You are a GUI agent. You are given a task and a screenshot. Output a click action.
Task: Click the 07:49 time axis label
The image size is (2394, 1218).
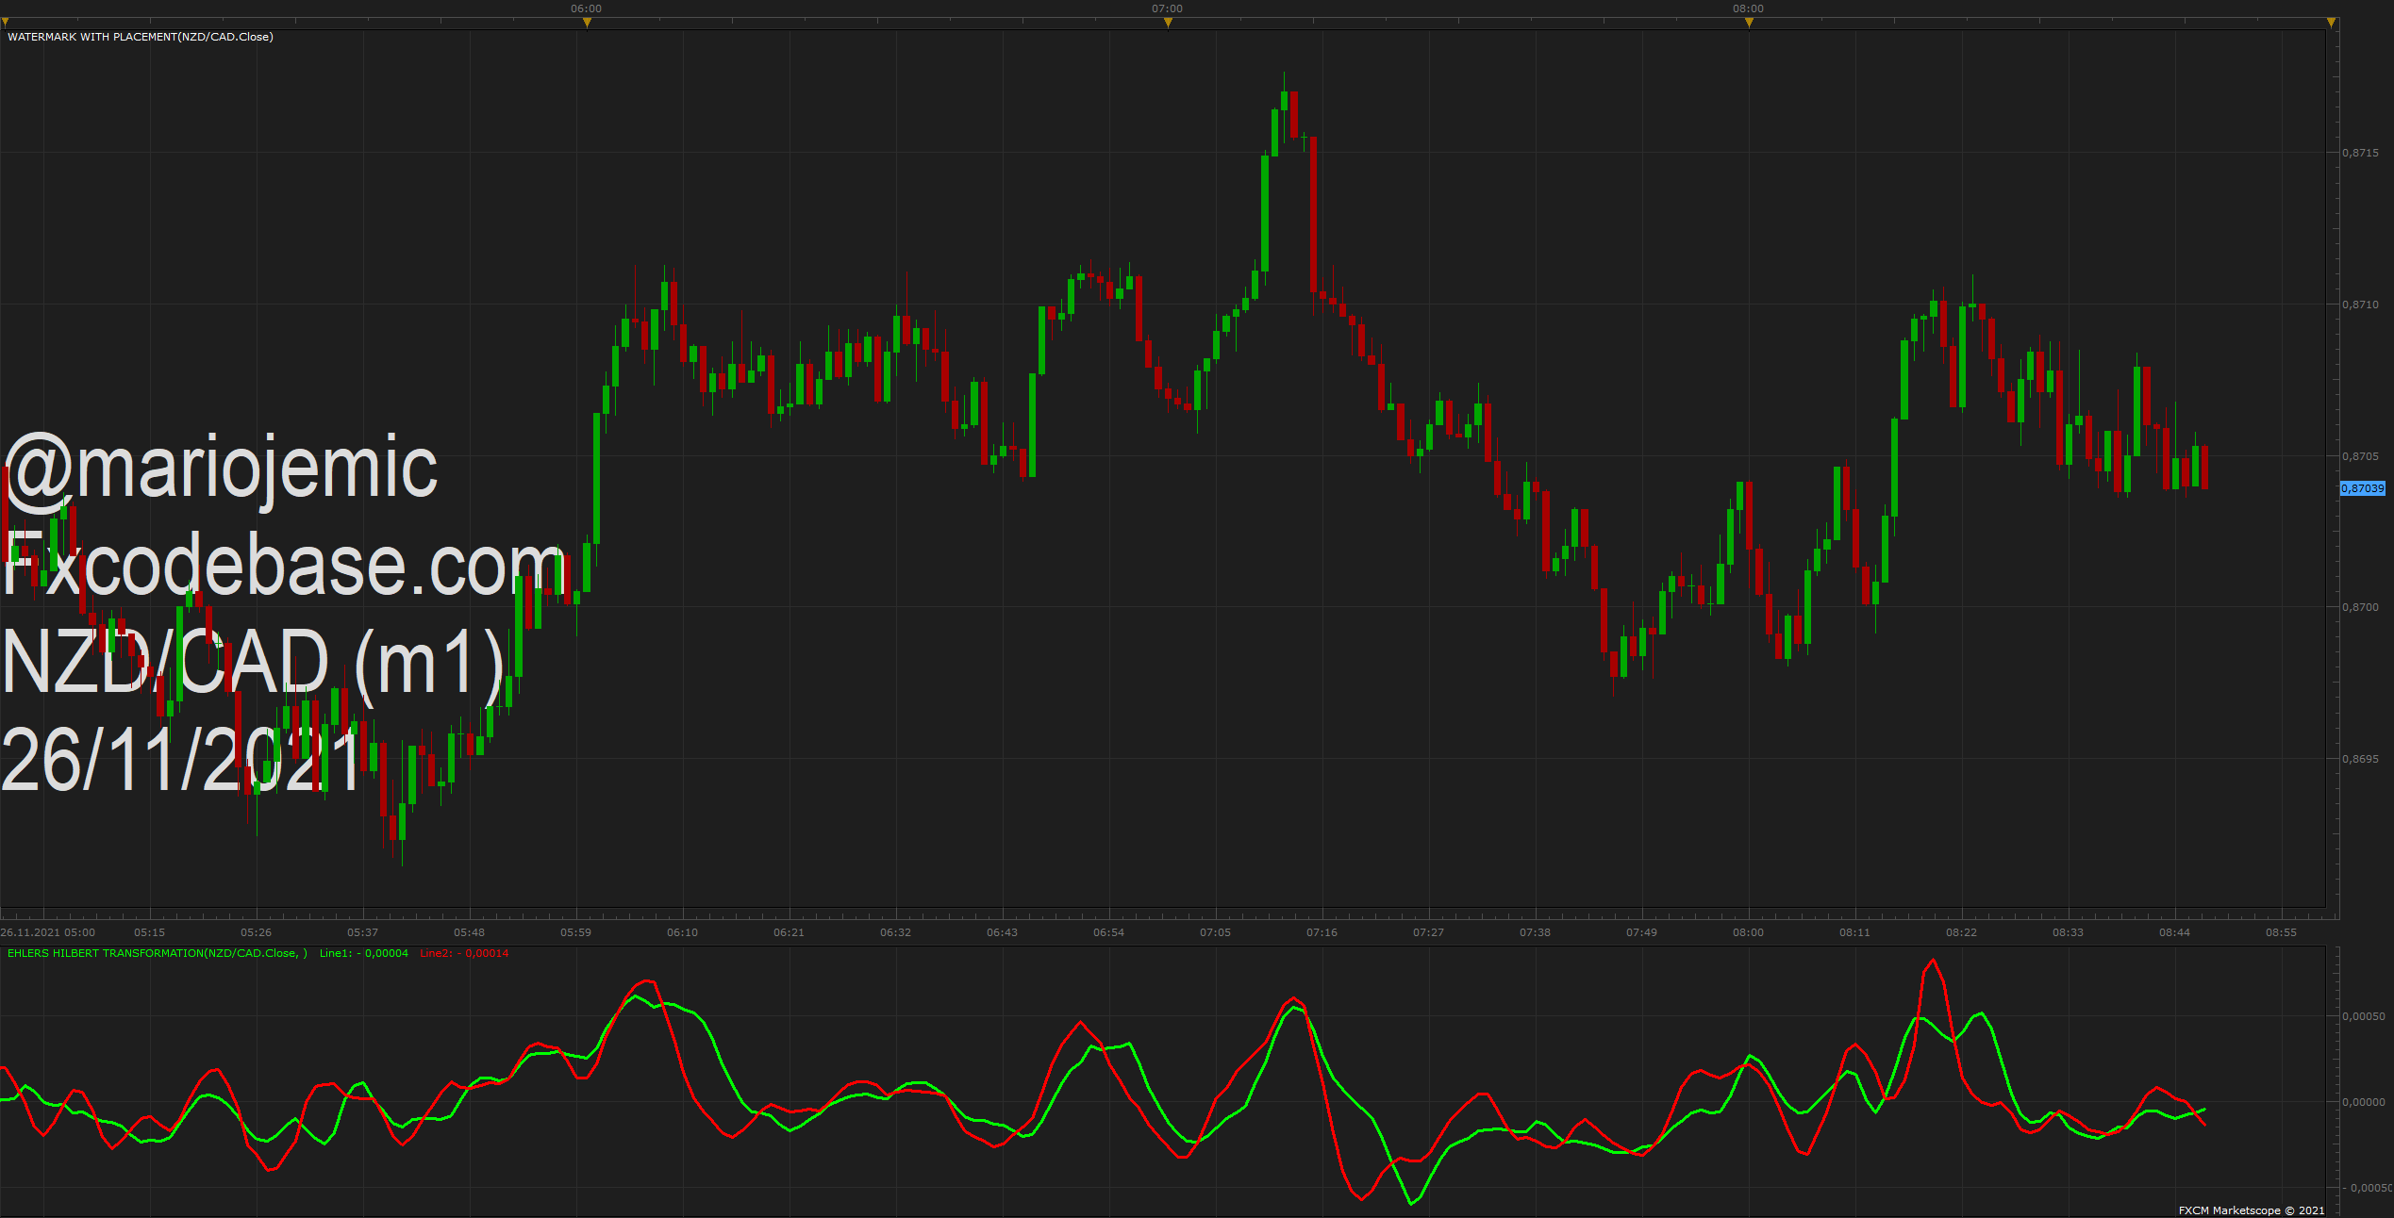[x=1641, y=932]
